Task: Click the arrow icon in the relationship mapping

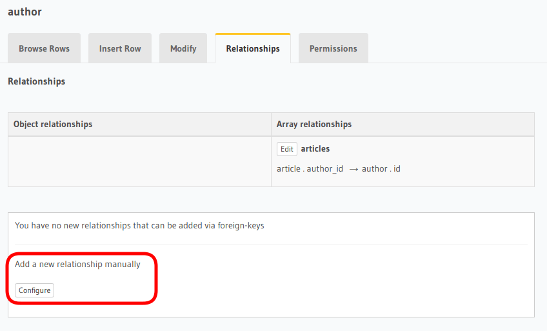Action: coord(353,169)
